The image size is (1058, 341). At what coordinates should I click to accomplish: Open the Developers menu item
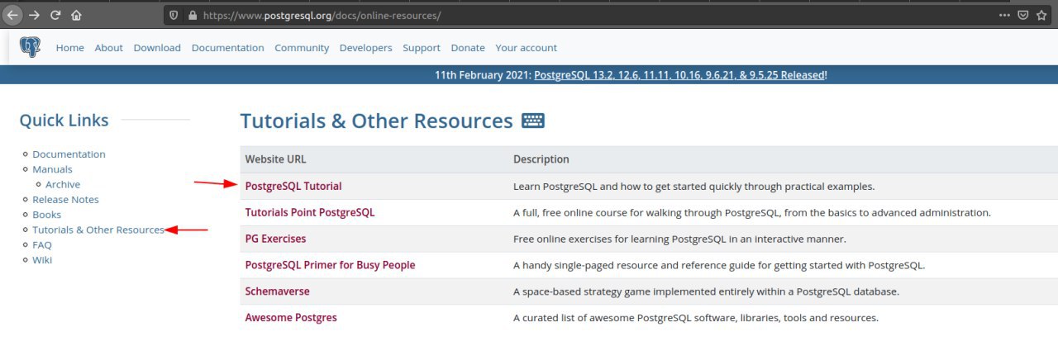366,48
